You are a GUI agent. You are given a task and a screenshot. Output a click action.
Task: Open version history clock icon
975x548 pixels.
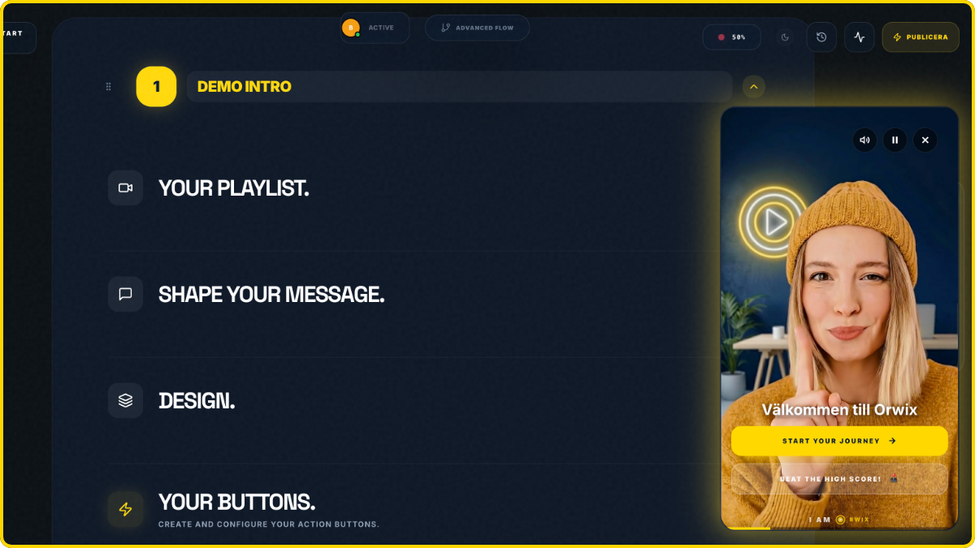pyautogui.click(x=821, y=37)
